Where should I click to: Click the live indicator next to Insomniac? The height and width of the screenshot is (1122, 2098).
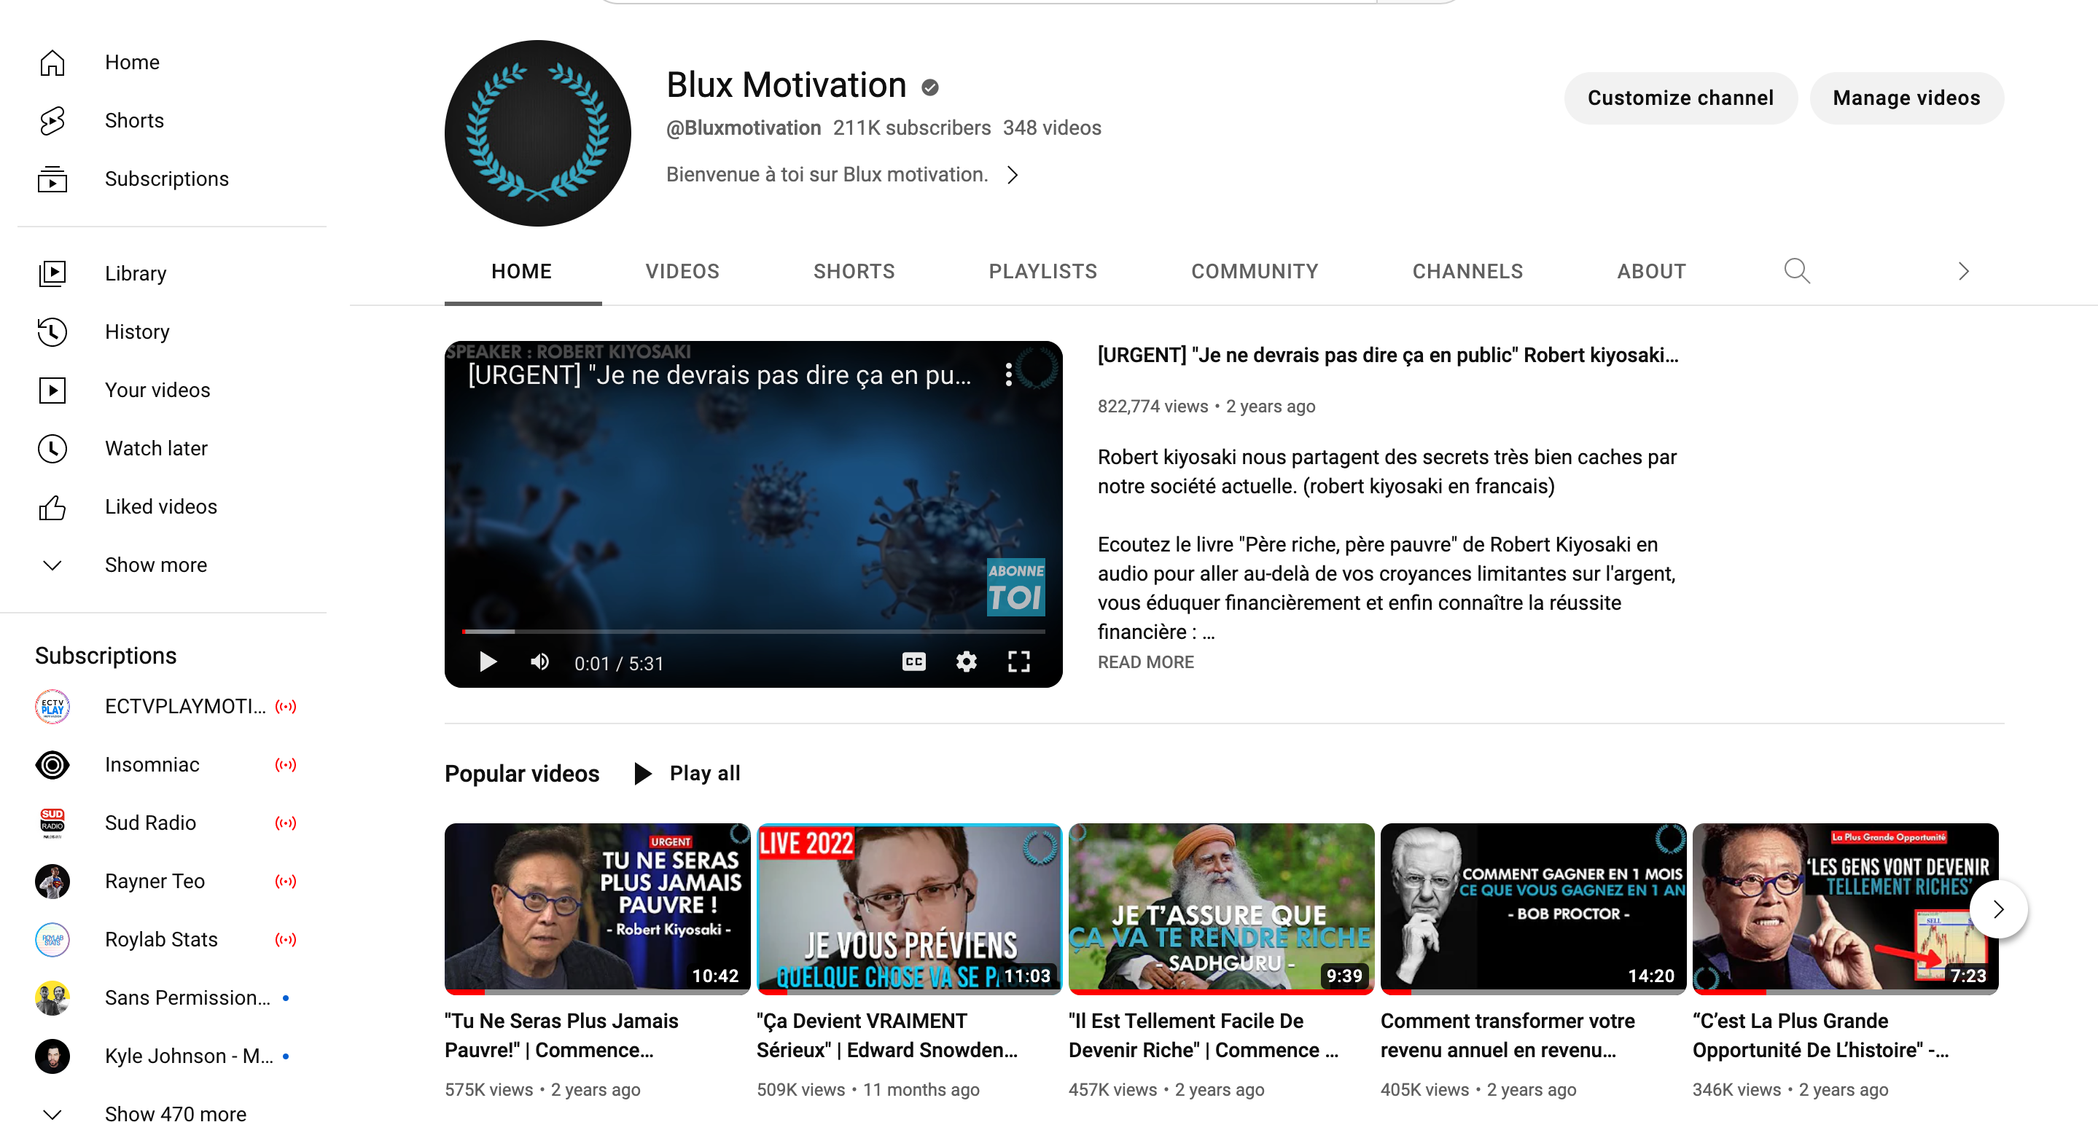pyautogui.click(x=286, y=766)
